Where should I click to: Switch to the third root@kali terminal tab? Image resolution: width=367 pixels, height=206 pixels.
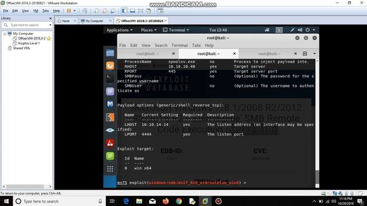tap(269, 54)
